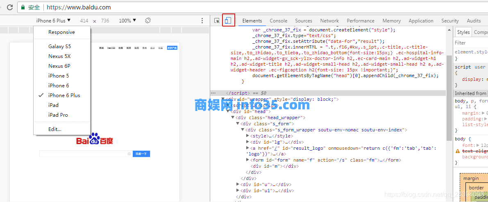
Task: Click checked iPhone 6 Plus menu entry
Action: point(61,95)
